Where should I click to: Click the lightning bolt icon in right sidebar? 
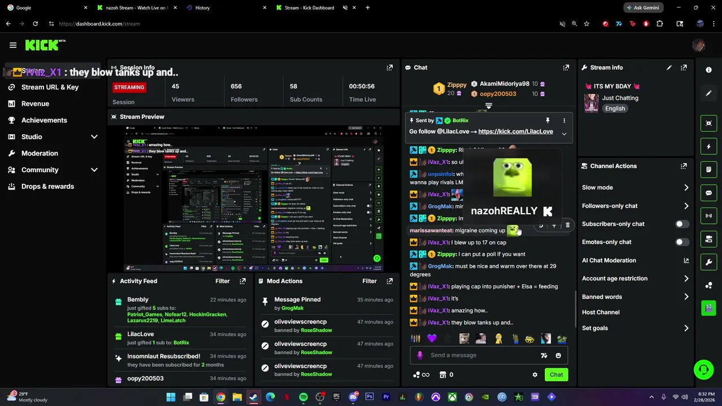pos(708,147)
